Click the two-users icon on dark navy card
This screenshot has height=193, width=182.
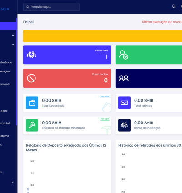click(124, 78)
